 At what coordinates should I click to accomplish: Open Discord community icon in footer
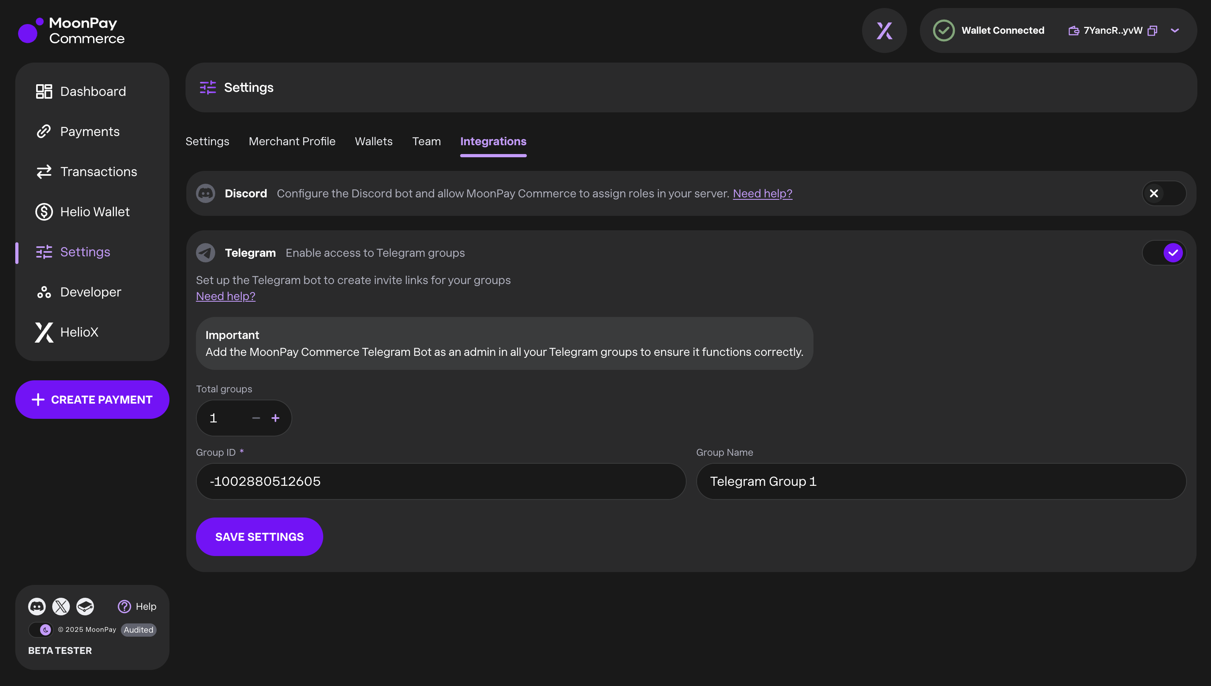[x=37, y=607]
